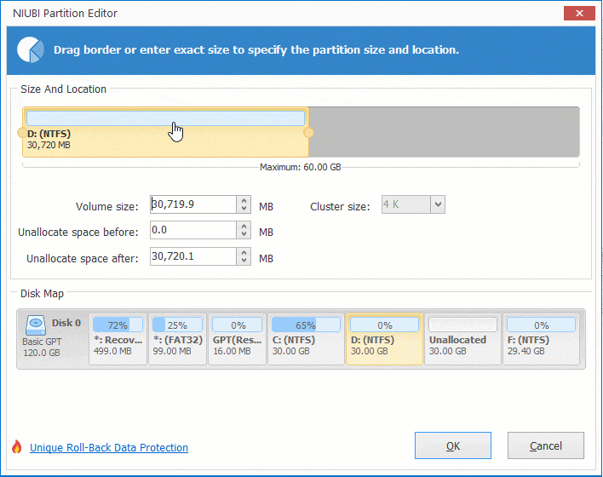The image size is (603, 477).
Task: Click the 25% usage bar on FAT32 partition
Action: pos(177,325)
